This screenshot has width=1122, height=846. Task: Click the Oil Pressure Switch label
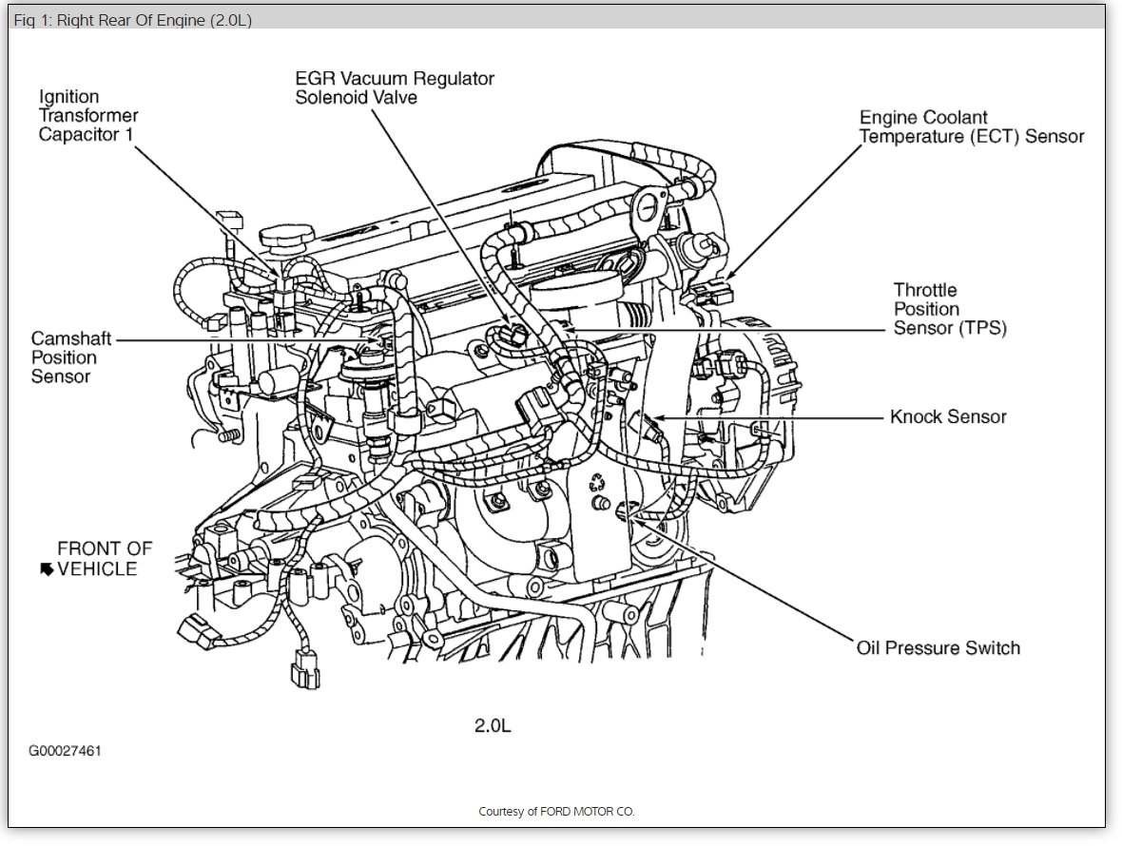(x=938, y=648)
